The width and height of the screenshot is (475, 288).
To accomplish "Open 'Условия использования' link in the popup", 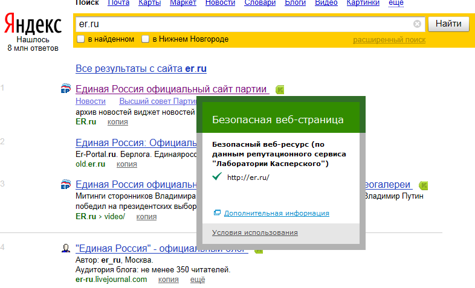I will click(x=255, y=232).
